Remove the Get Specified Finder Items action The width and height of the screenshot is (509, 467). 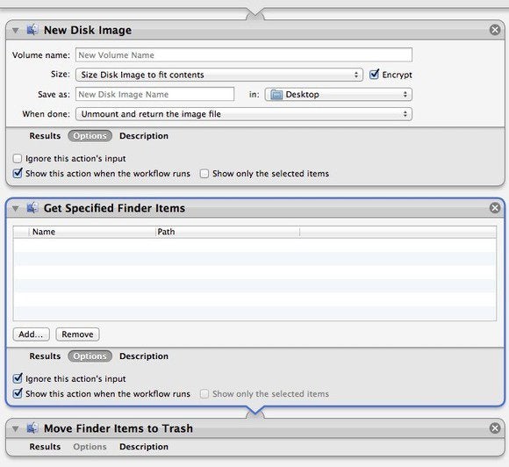[495, 208]
